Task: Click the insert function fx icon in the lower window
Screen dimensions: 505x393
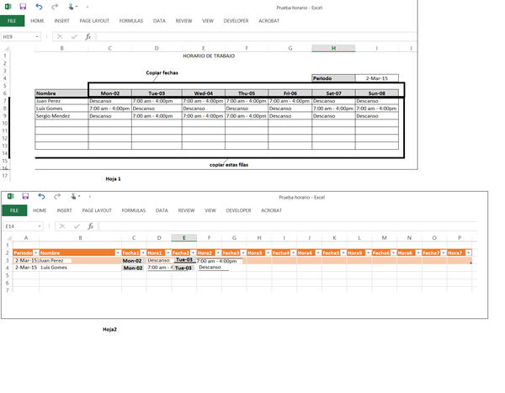Action: pyautogui.click(x=91, y=226)
